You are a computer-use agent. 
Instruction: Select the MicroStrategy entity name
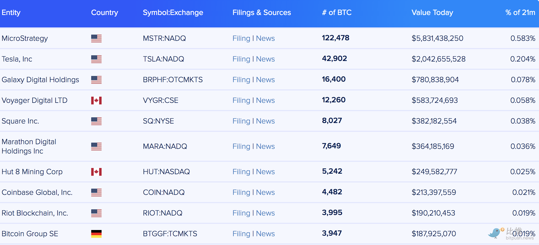coord(25,38)
